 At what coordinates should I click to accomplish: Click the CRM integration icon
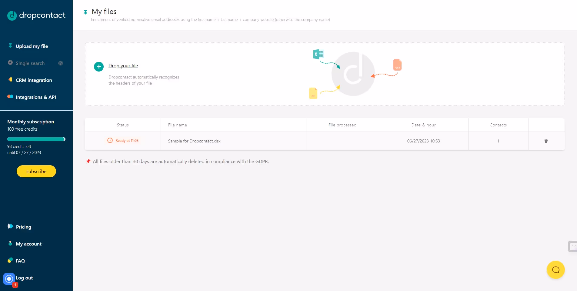tap(10, 80)
